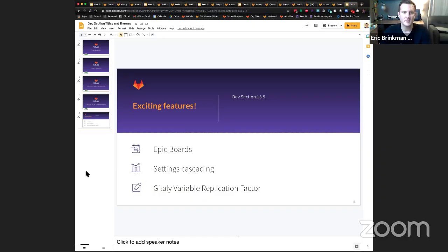The width and height of the screenshot is (448, 252).
Task: Open the new slide layout dropdown arrow
Action: tap(85, 35)
